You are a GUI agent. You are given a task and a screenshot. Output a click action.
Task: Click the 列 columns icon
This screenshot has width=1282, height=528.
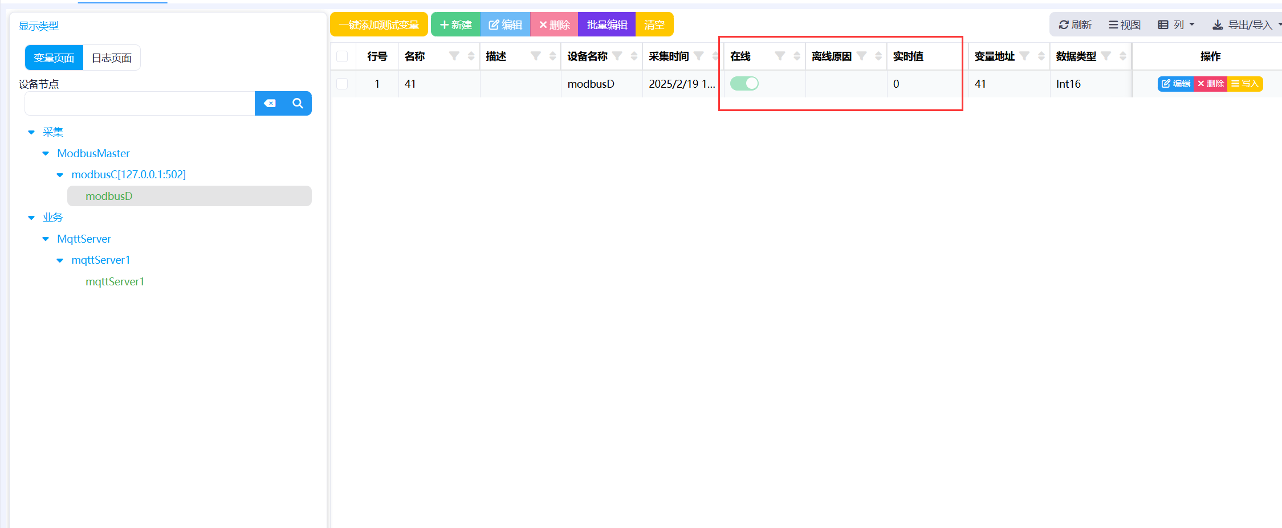[x=1163, y=24]
